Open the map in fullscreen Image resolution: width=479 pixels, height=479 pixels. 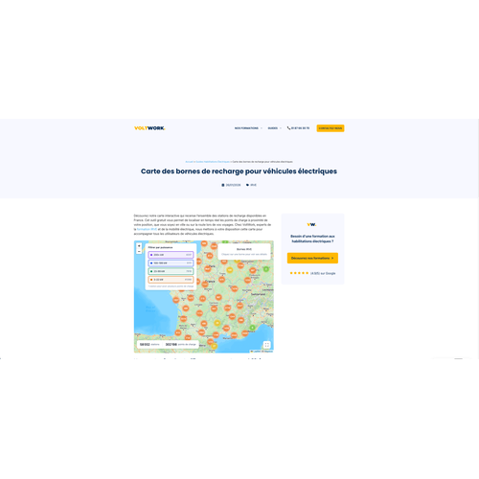266,345
